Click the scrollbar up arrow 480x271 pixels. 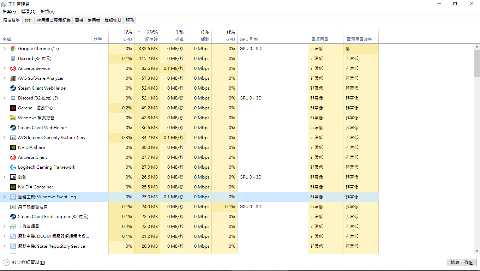point(477,47)
